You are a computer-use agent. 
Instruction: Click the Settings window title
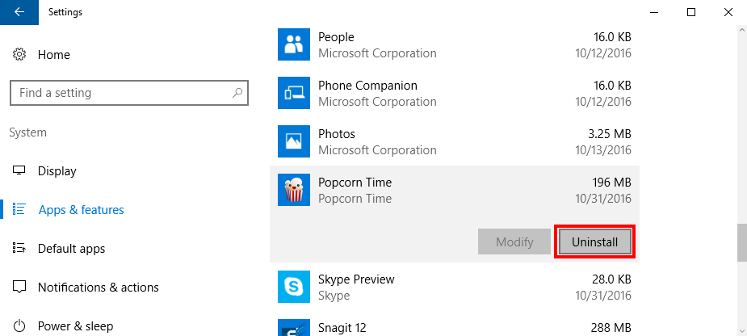click(65, 12)
